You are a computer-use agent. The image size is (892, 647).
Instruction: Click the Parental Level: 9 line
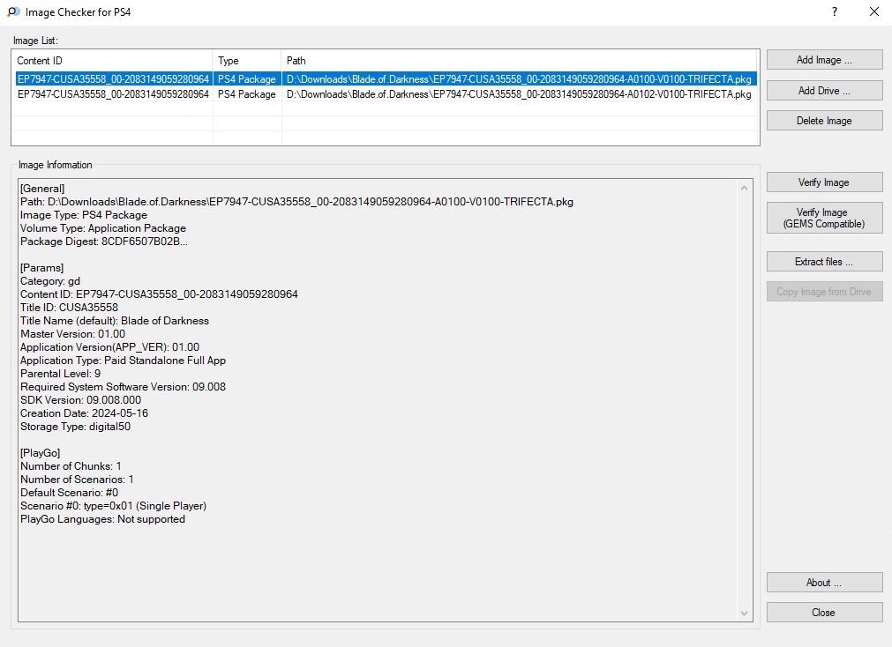tap(61, 374)
